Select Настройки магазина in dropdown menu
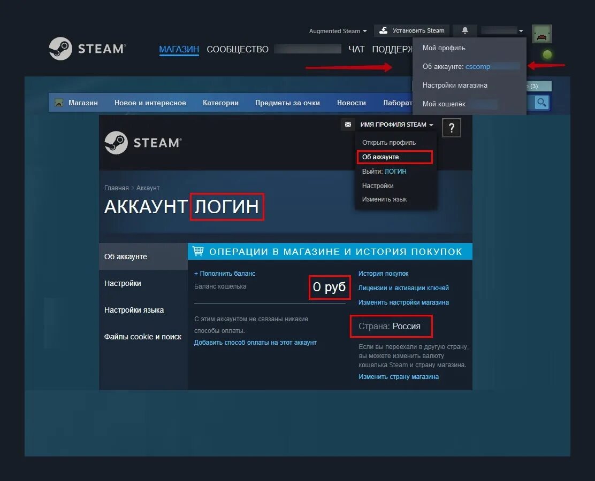Viewport: 595px width, 481px height. tap(455, 86)
